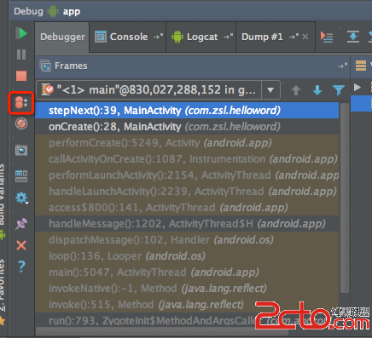Select the main thread combo box
The width and height of the screenshot is (372, 338).
(x=158, y=90)
